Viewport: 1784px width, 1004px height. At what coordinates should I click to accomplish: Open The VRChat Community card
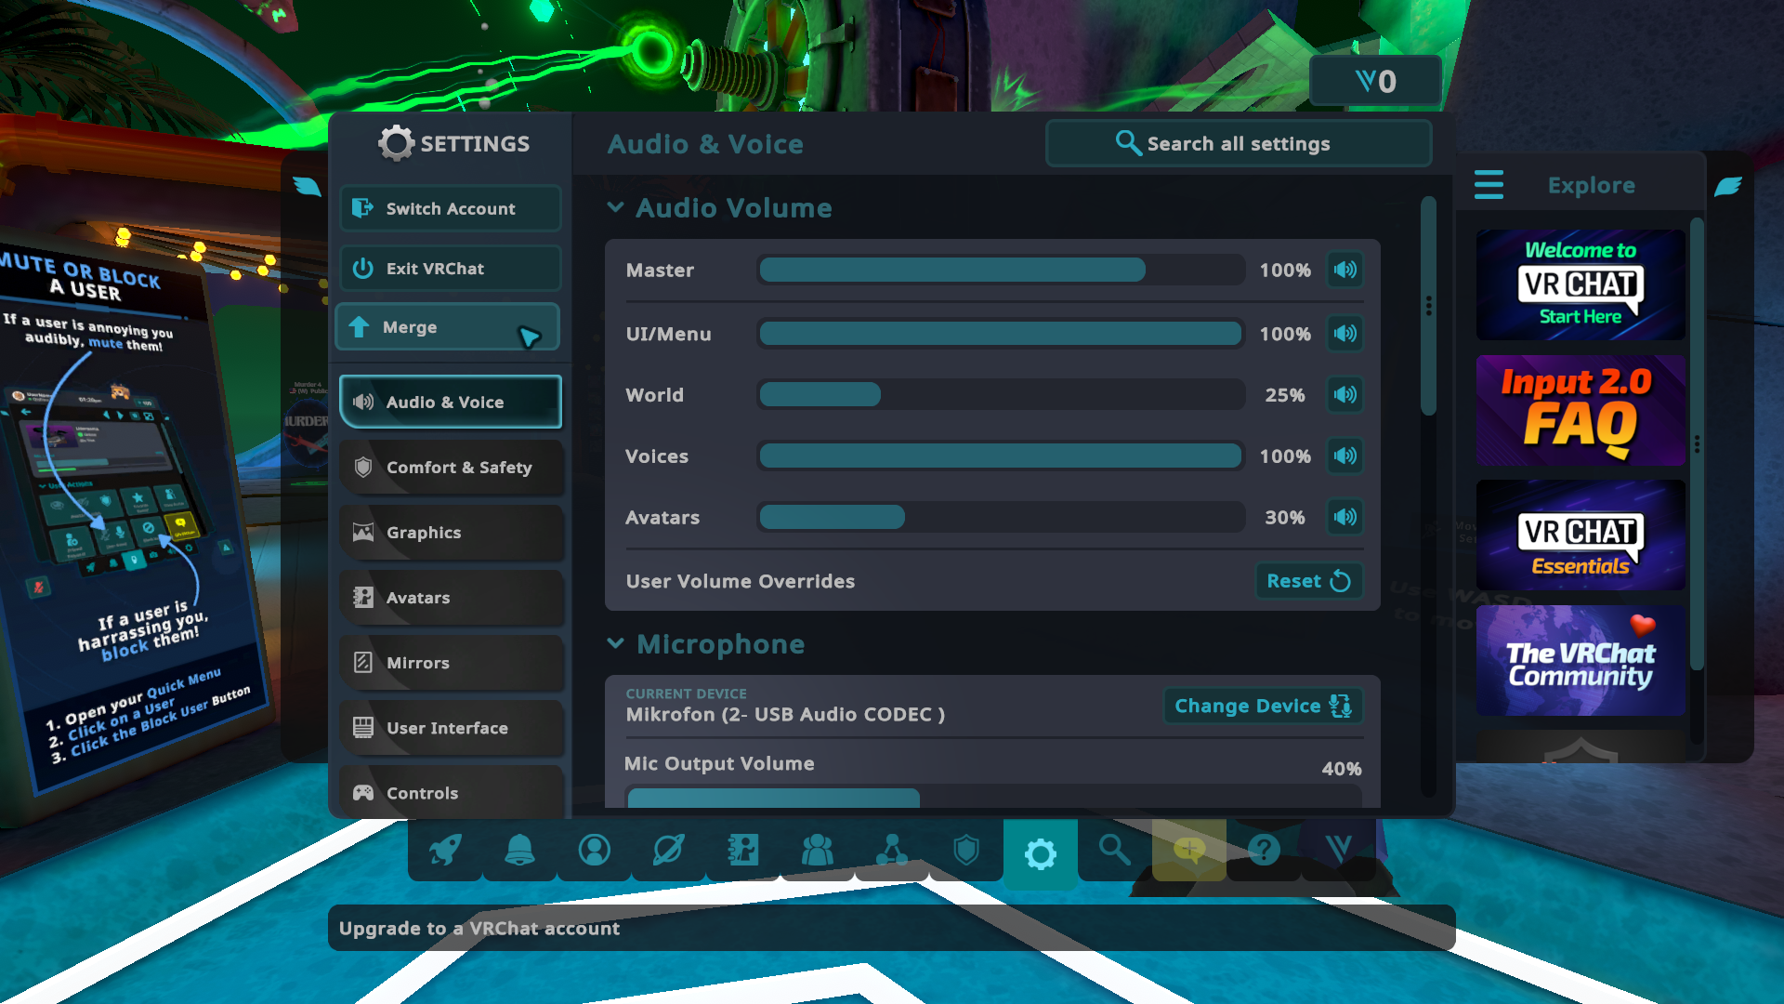[1581, 661]
